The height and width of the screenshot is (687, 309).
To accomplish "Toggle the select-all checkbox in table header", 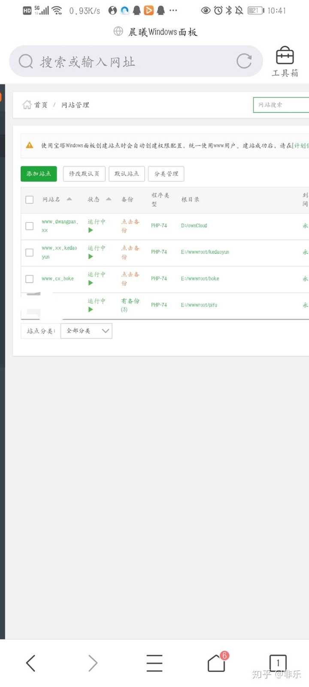I will (30, 200).
